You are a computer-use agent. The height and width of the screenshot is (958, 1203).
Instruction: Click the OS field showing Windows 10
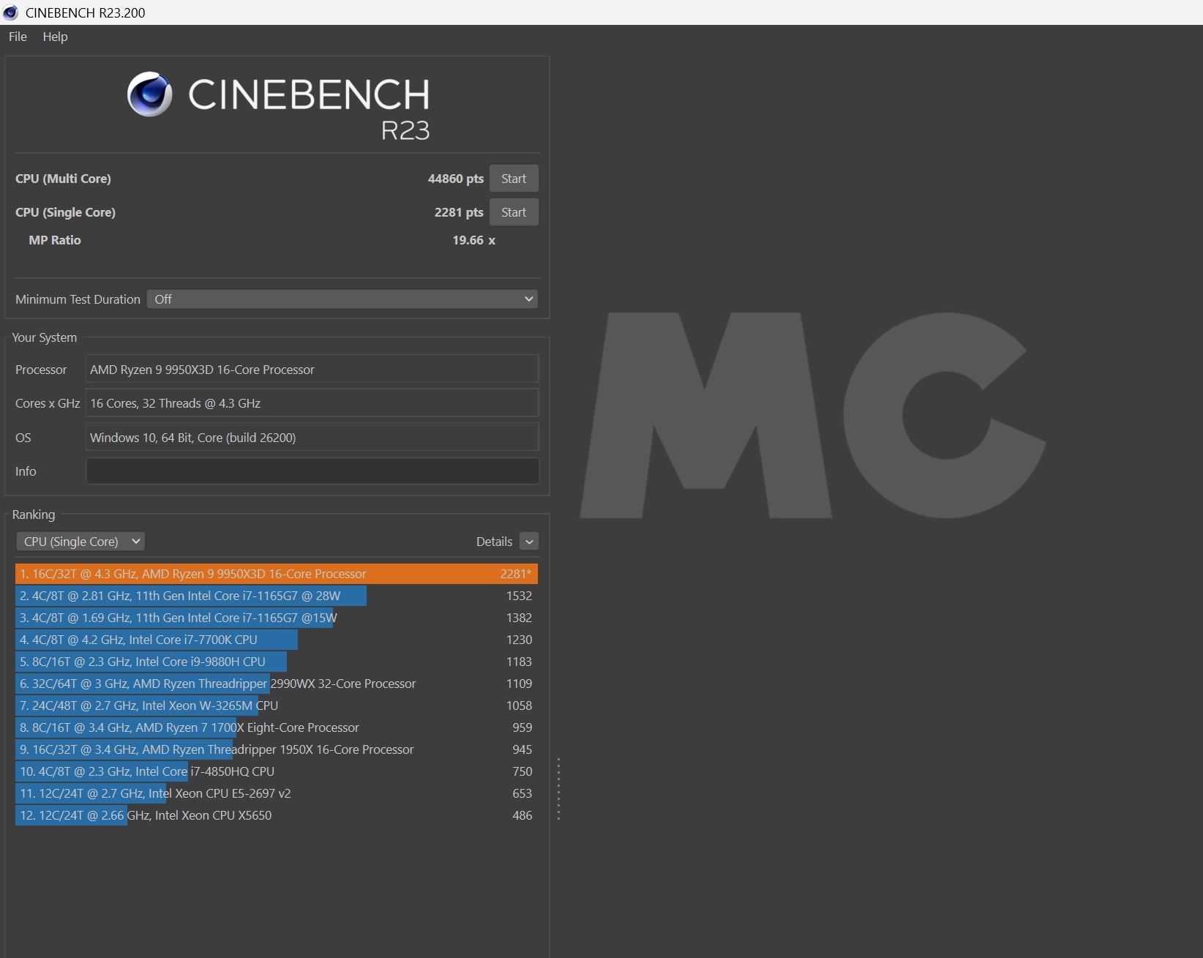coord(312,438)
